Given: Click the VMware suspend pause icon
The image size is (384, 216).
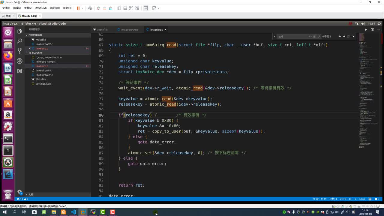Looking at the screenshot, I should [78, 8].
